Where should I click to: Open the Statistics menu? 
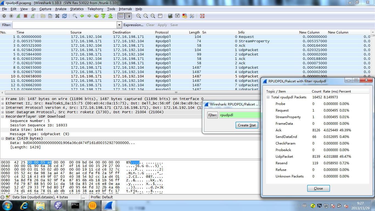tap(77, 9)
